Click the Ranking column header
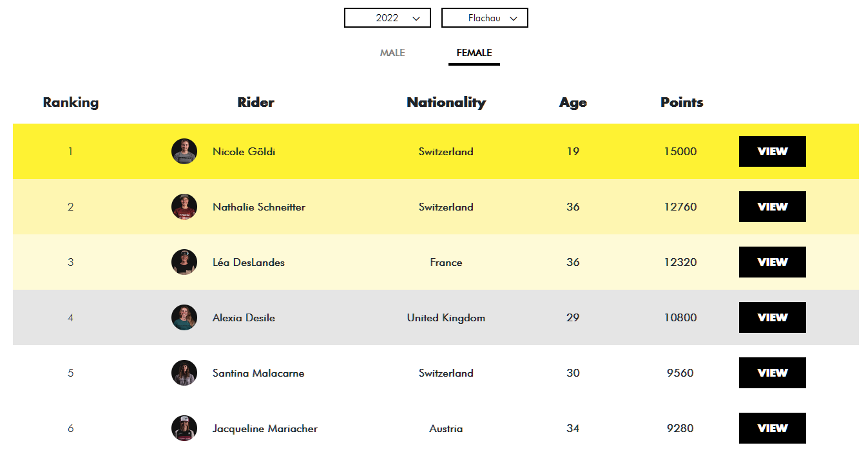Image resolution: width=866 pixels, height=461 pixels. tap(71, 102)
